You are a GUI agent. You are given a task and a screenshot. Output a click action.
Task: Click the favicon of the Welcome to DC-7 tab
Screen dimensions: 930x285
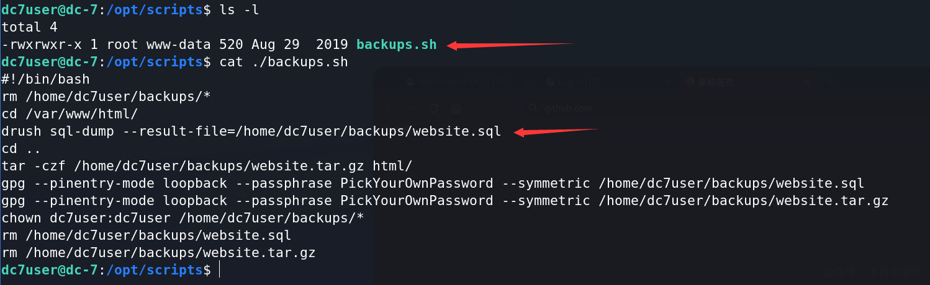point(410,82)
